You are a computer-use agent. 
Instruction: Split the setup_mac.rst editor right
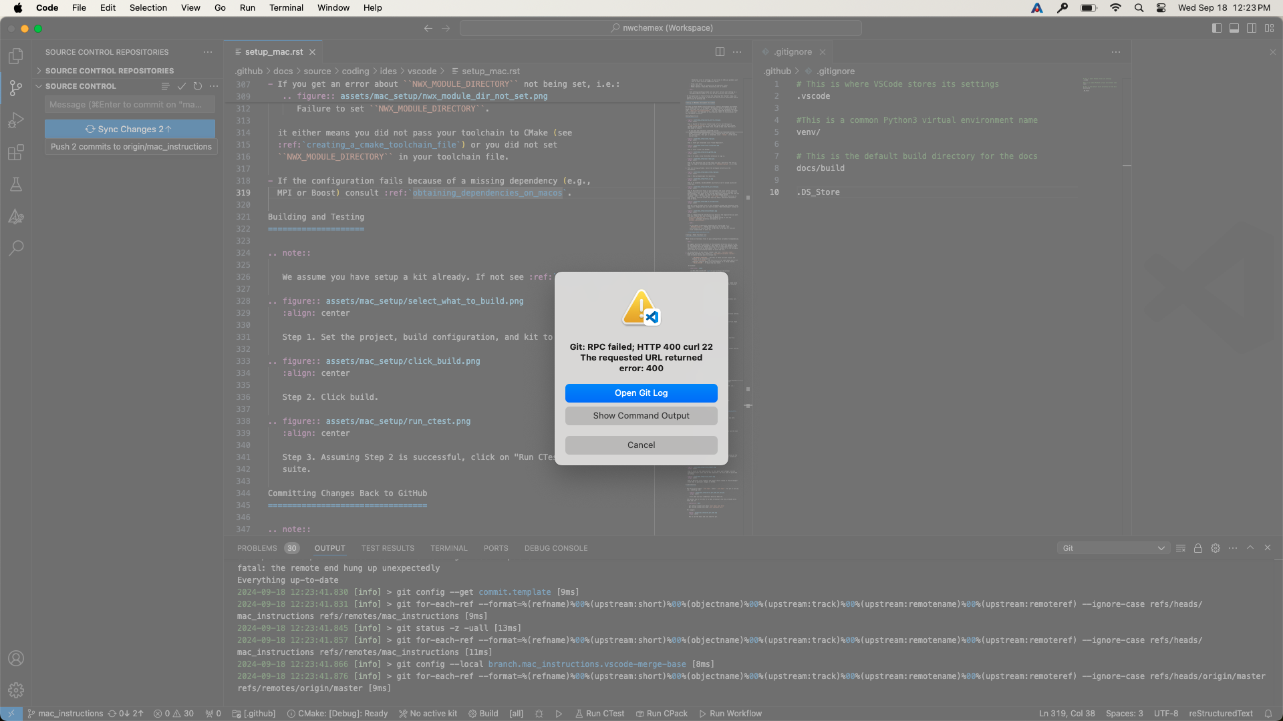point(720,52)
